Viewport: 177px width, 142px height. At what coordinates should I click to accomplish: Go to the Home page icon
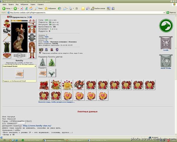point(31,9)
